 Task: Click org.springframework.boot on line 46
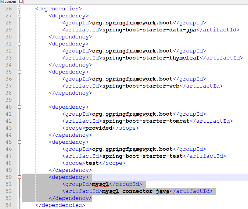[132, 149]
